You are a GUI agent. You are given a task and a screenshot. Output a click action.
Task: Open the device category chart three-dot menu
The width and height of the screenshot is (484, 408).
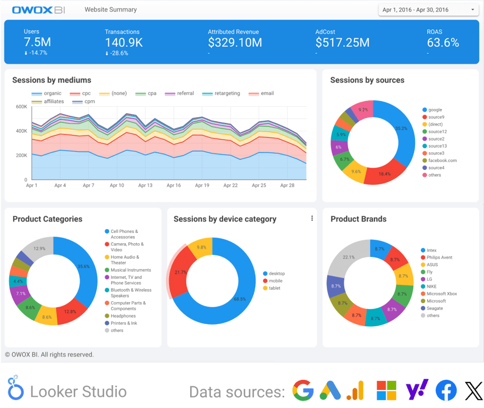pyautogui.click(x=312, y=218)
